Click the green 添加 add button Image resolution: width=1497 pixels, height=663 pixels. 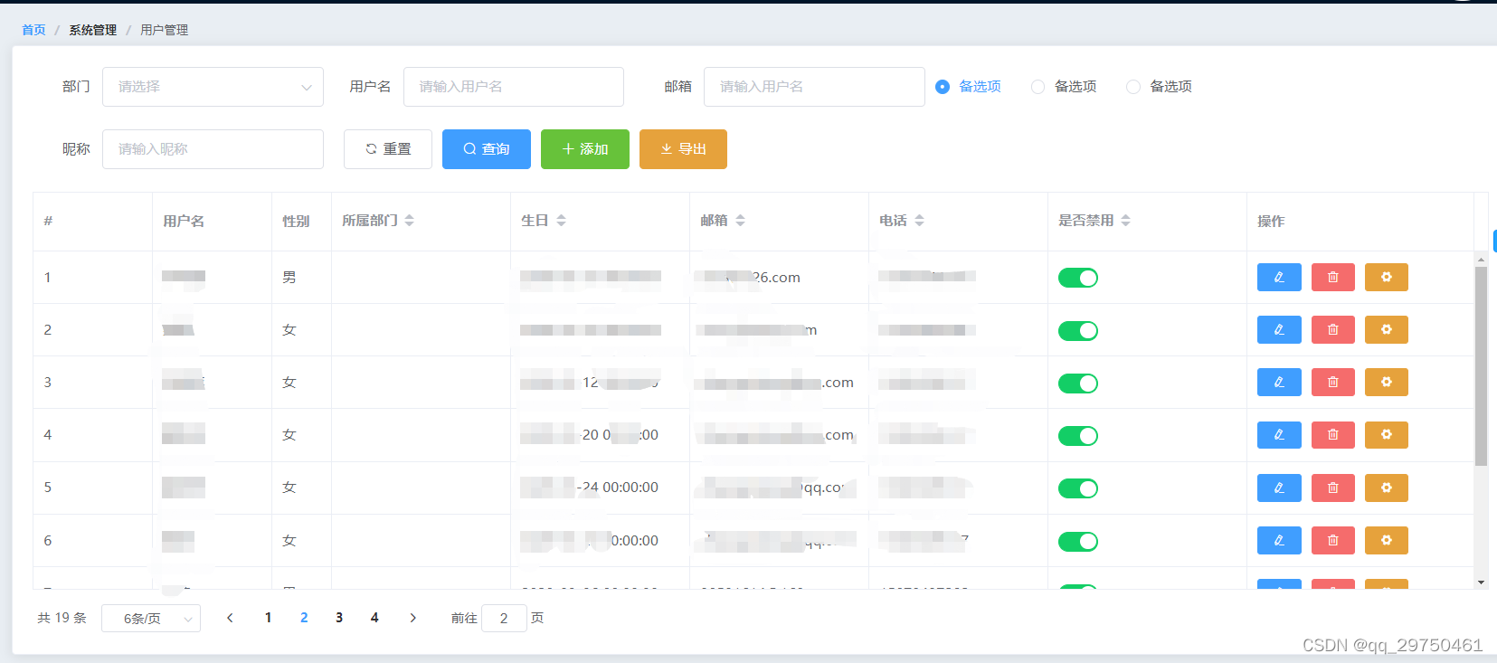coord(585,149)
